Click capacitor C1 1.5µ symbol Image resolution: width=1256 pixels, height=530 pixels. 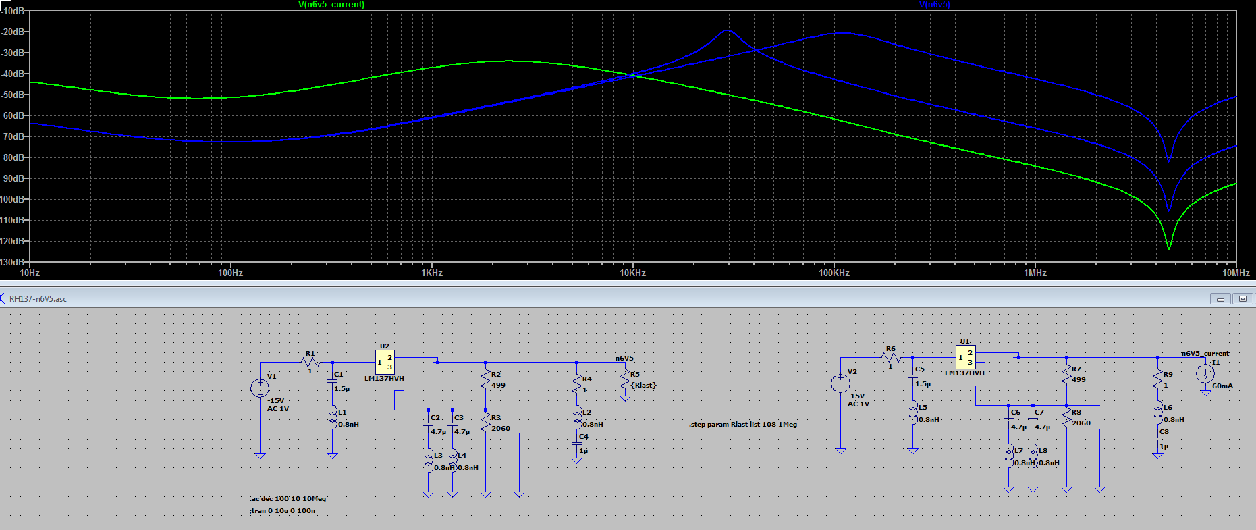tap(332, 381)
